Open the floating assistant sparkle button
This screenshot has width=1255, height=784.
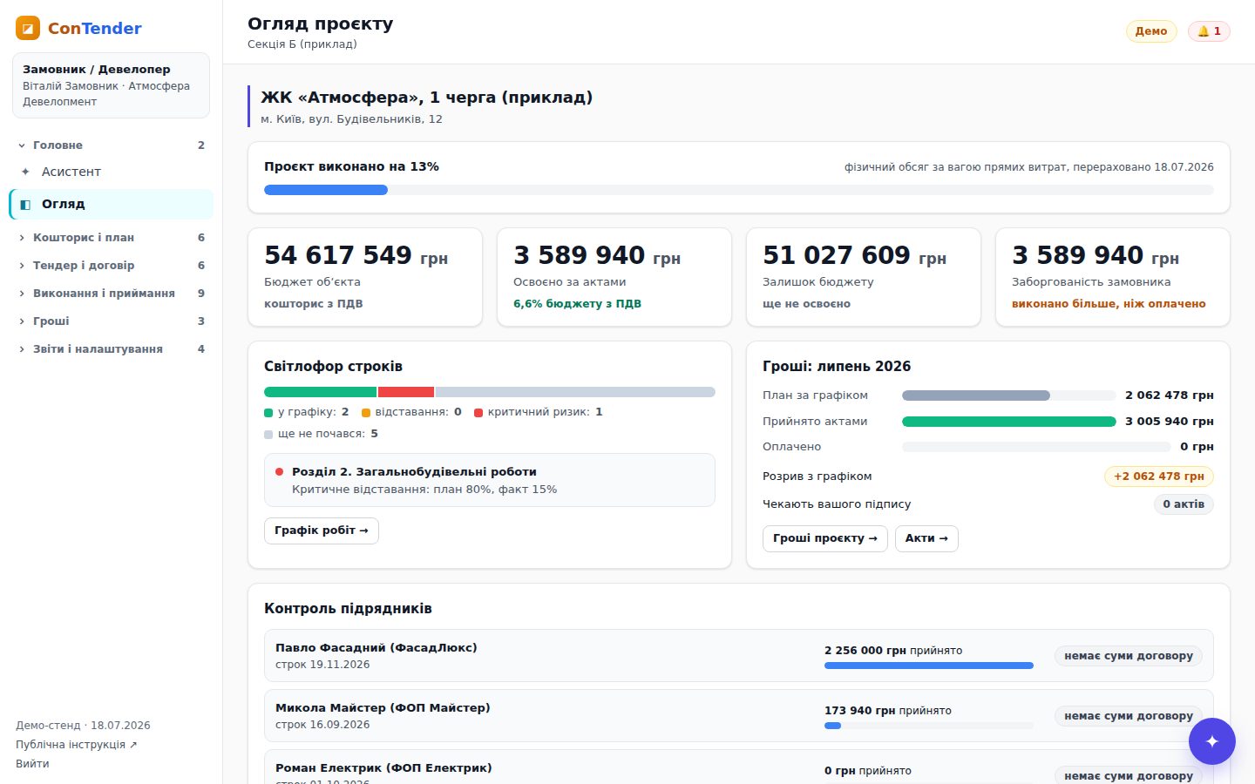tap(1211, 741)
